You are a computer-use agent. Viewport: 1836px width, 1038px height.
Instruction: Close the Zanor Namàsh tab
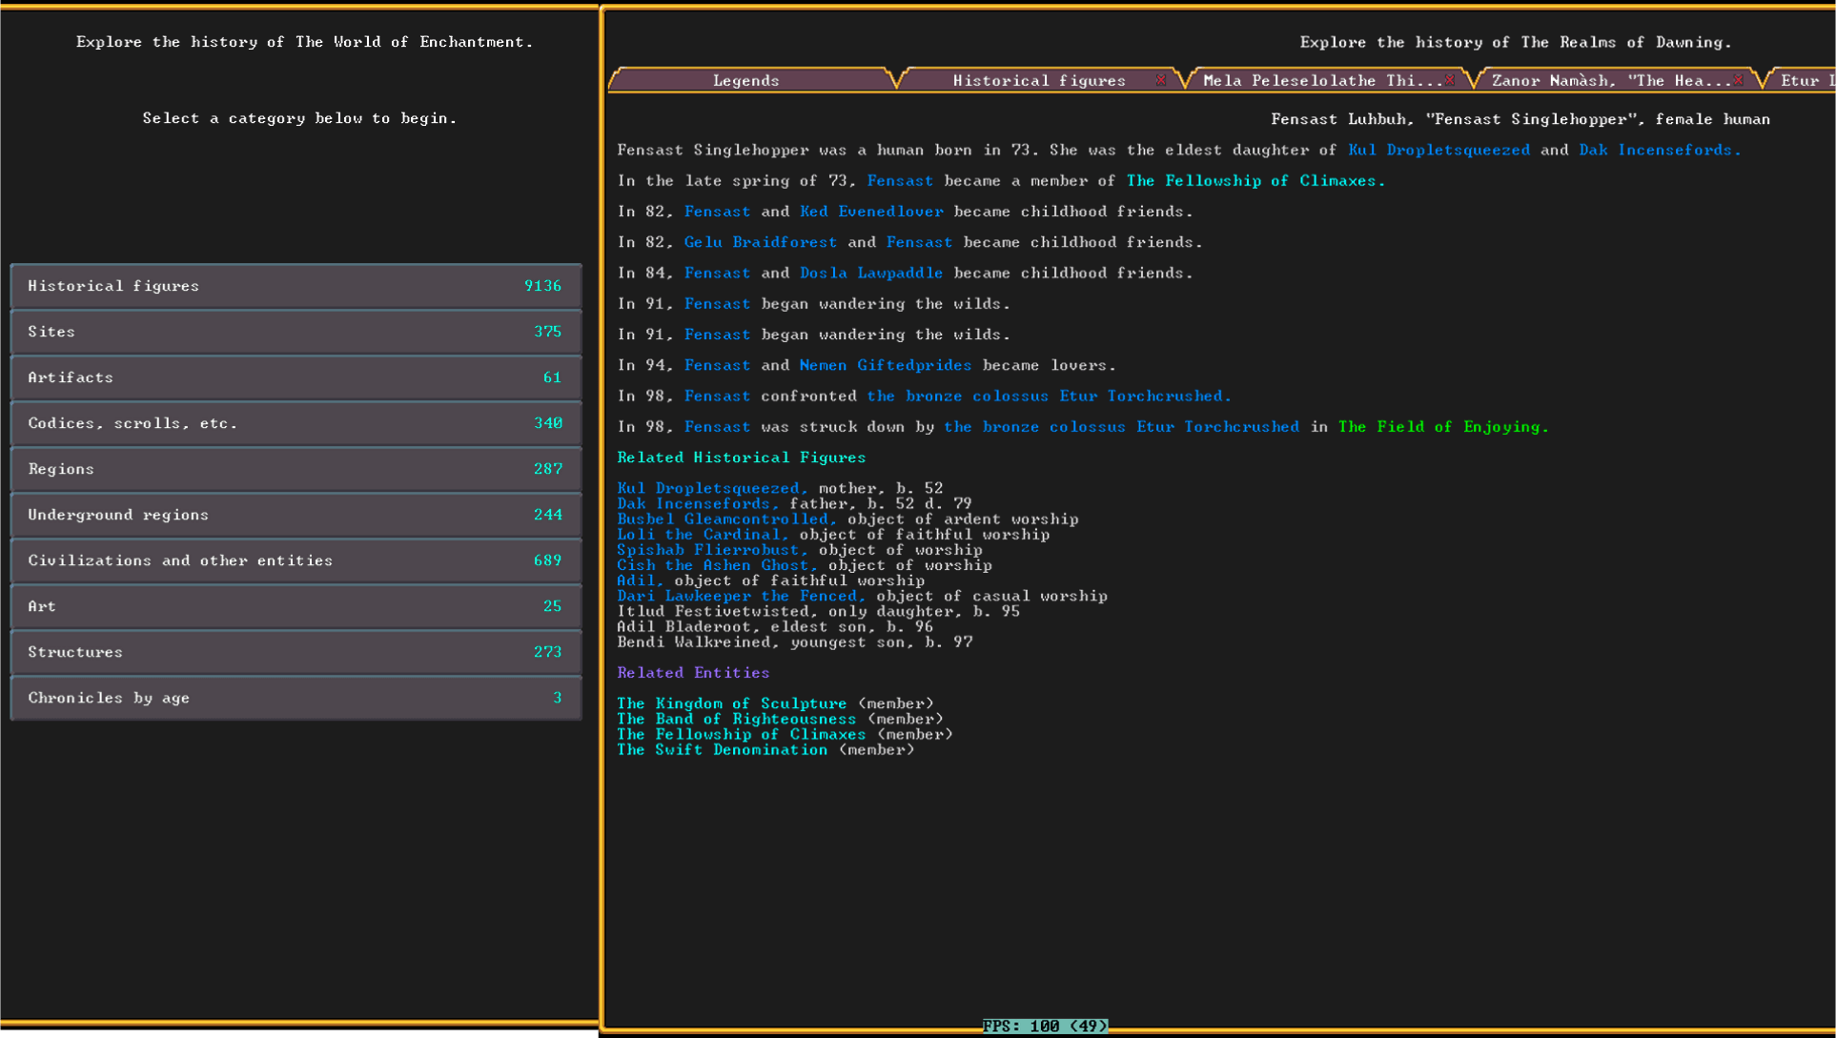point(1738,80)
